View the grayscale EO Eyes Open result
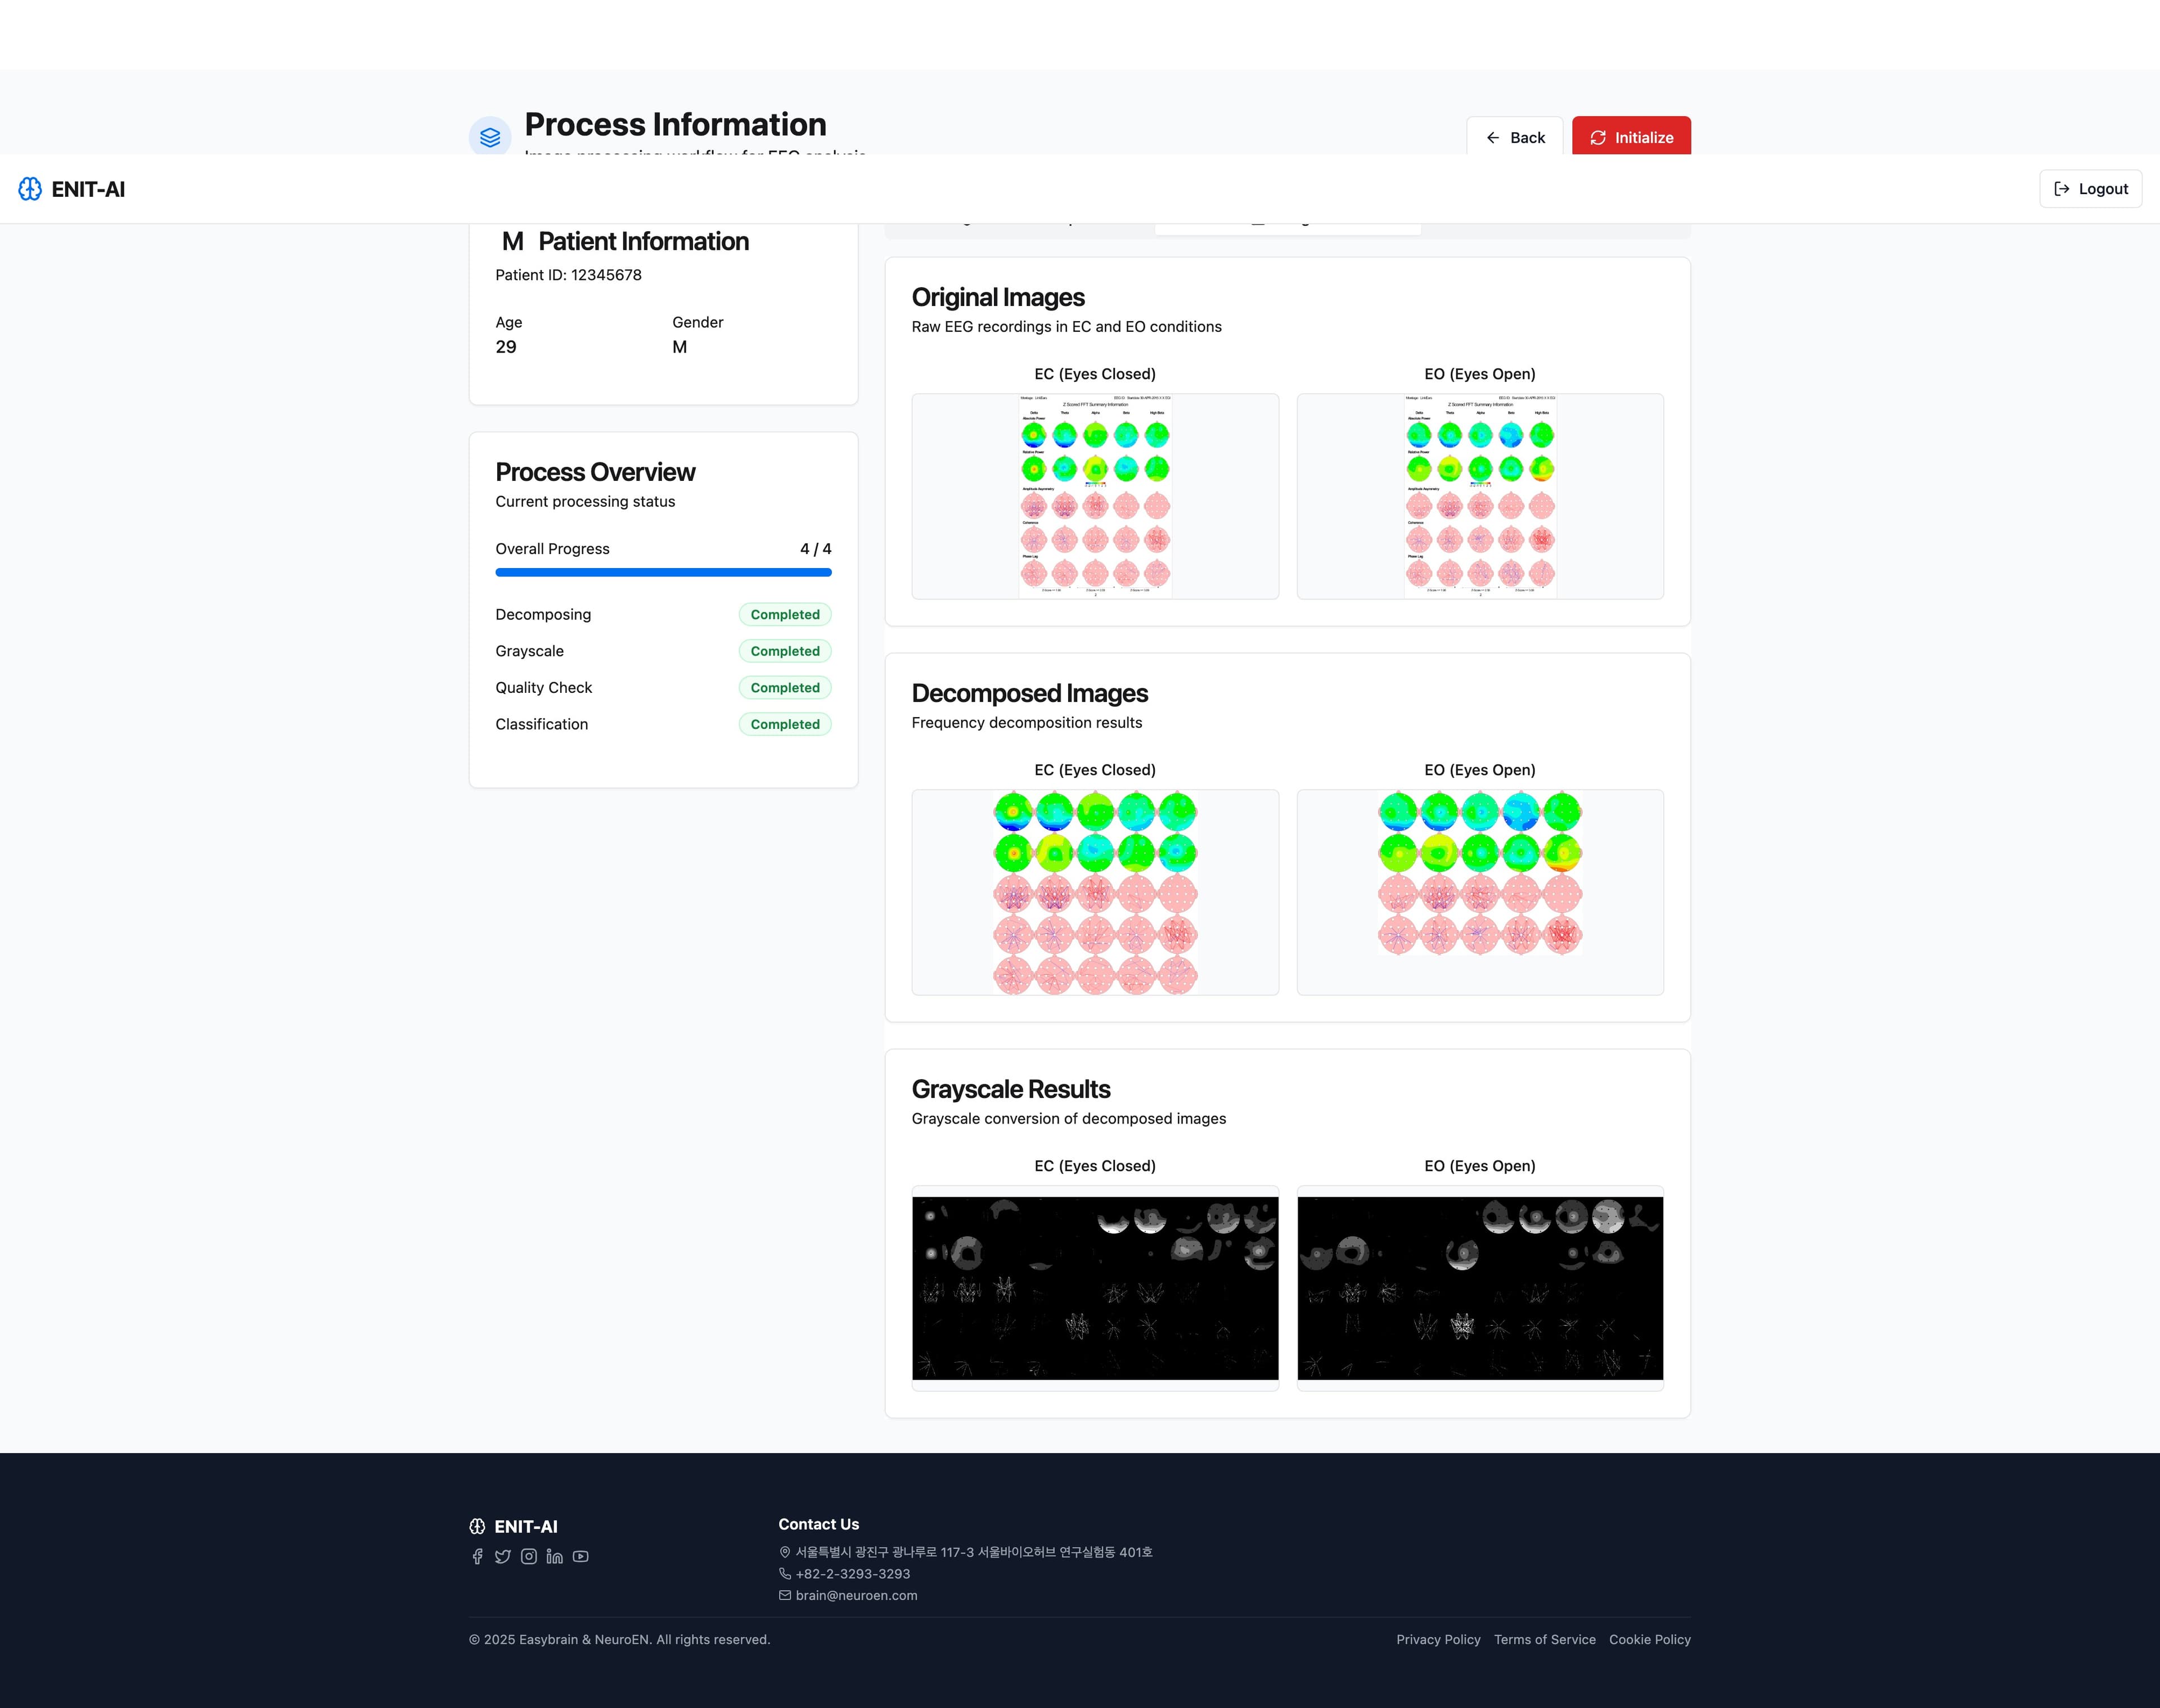The image size is (2160, 1708). pos(1480,1288)
